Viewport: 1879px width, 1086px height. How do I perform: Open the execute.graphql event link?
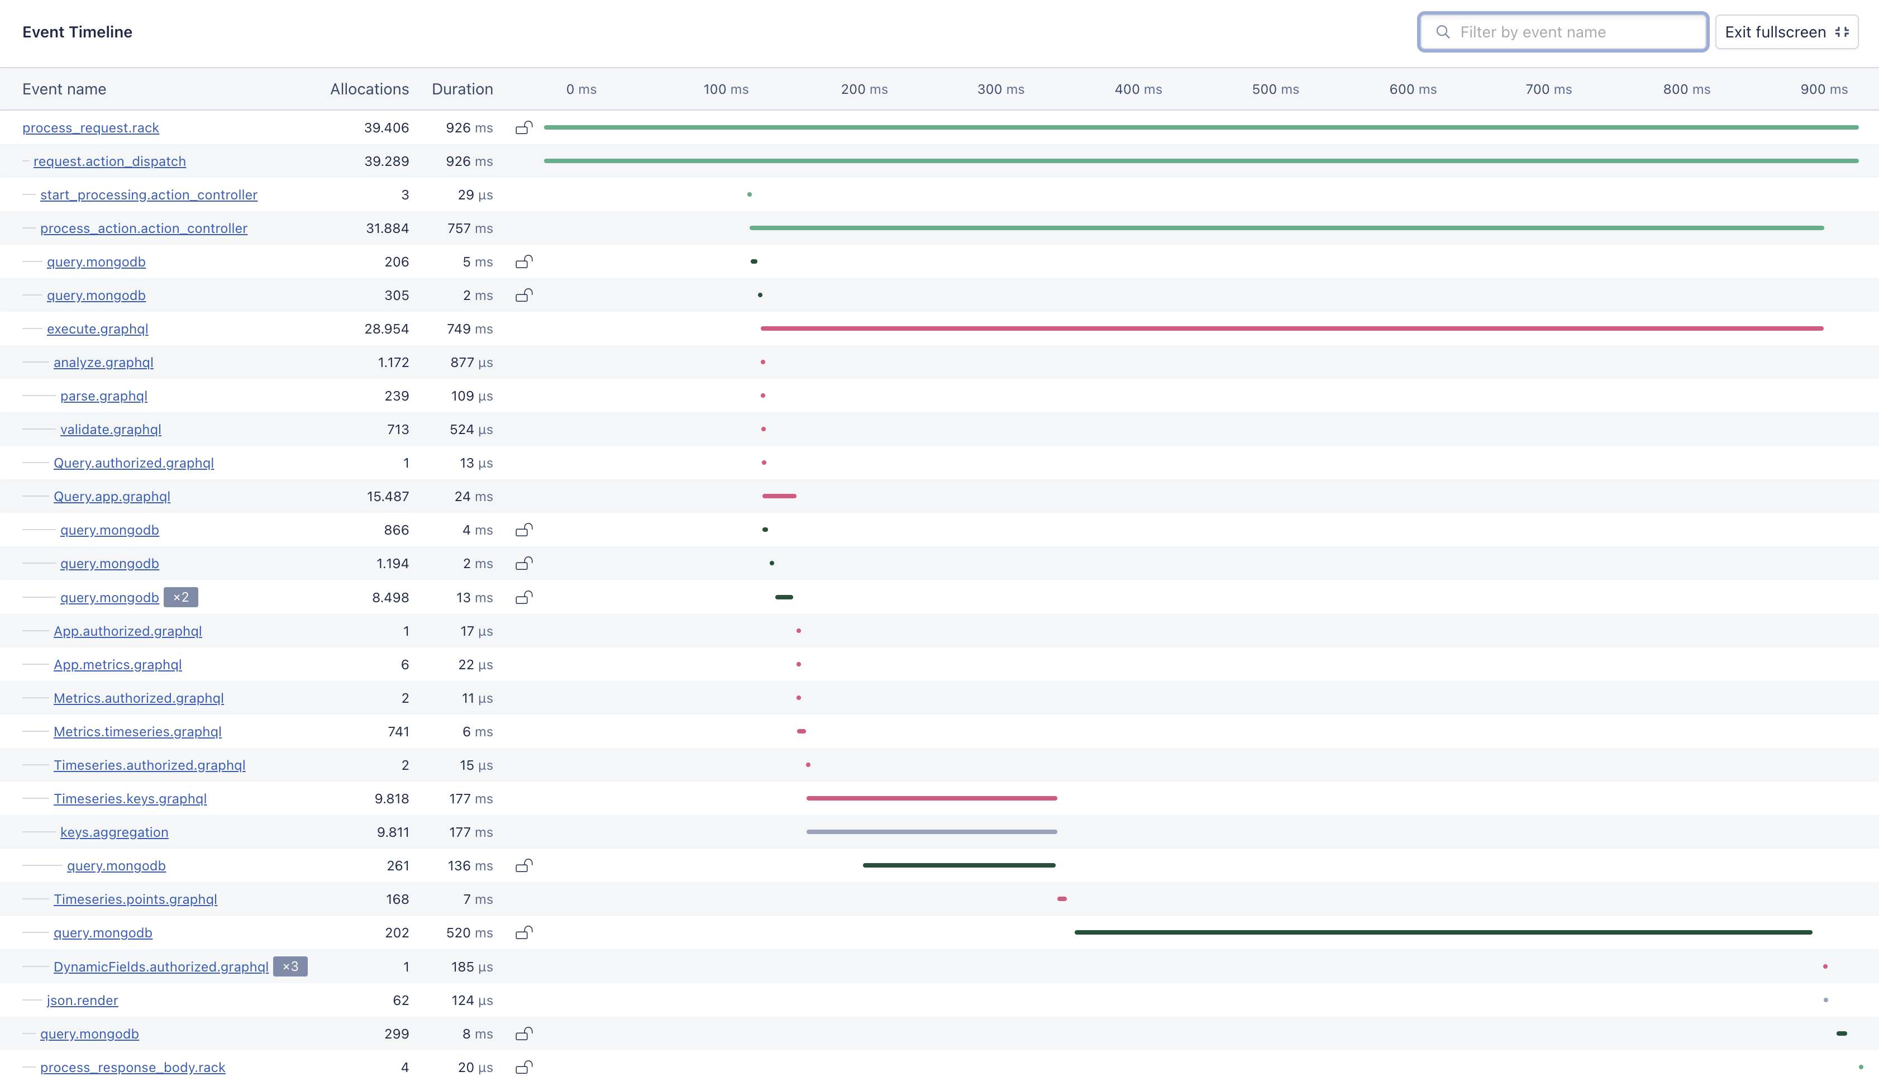point(97,329)
